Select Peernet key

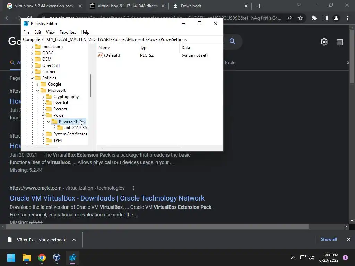point(60,109)
